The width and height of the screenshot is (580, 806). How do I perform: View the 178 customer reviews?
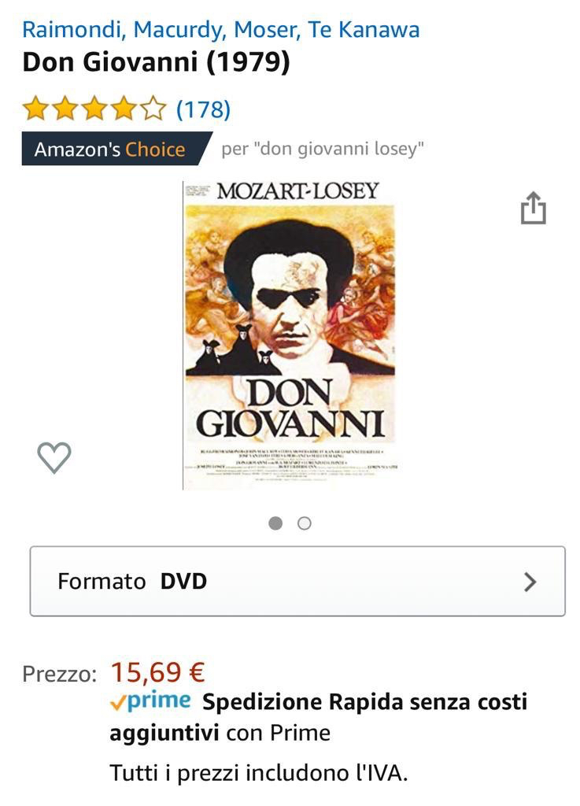204,109
